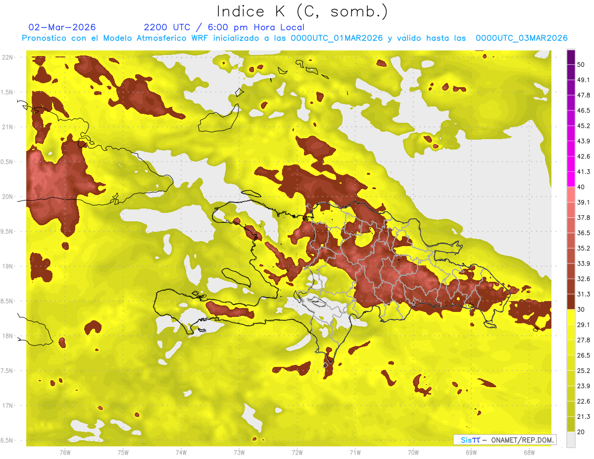Click the legend value '31.3'
Screen dimensions: 594x459
pyautogui.click(x=584, y=294)
